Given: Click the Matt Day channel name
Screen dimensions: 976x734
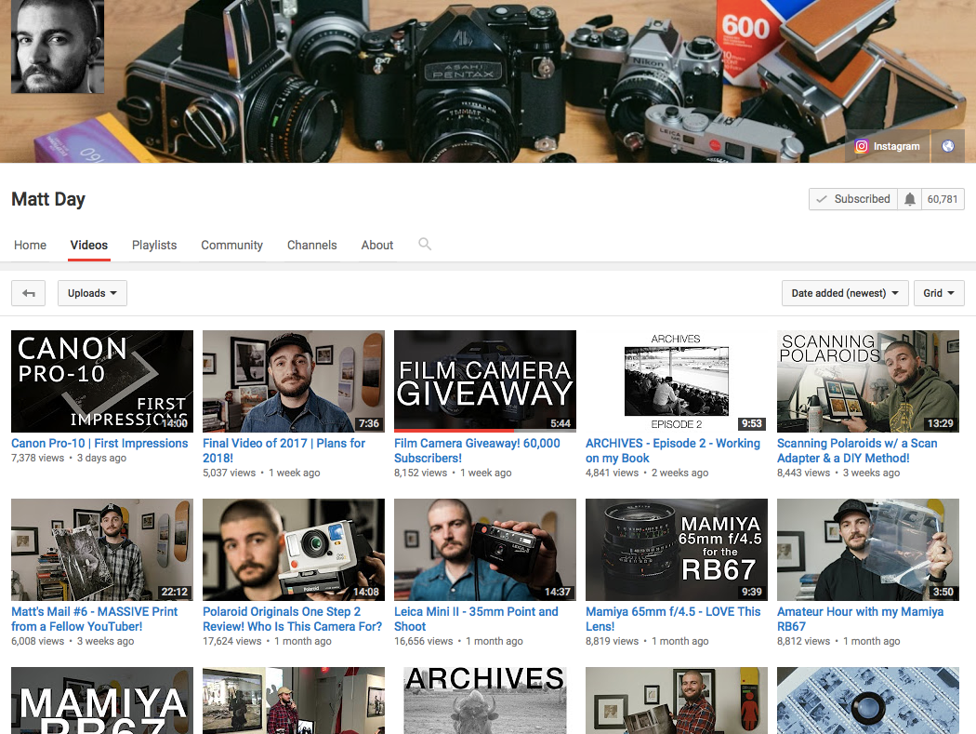Looking at the screenshot, I should [x=48, y=199].
